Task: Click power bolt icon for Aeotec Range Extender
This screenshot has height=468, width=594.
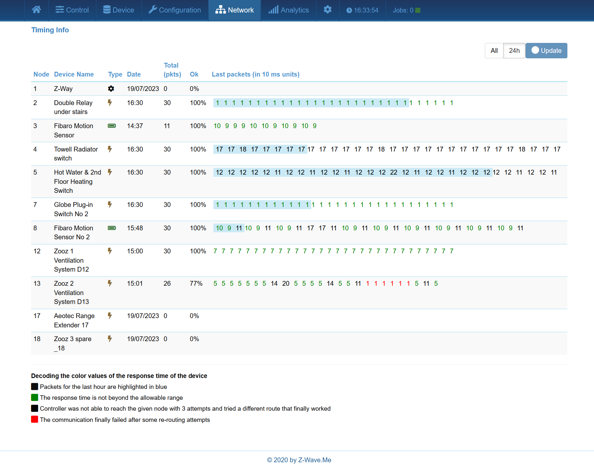Action: click(x=110, y=316)
